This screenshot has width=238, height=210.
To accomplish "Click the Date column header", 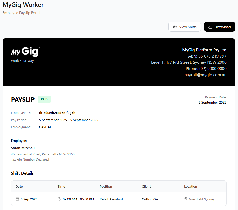I will [x=19, y=186].
